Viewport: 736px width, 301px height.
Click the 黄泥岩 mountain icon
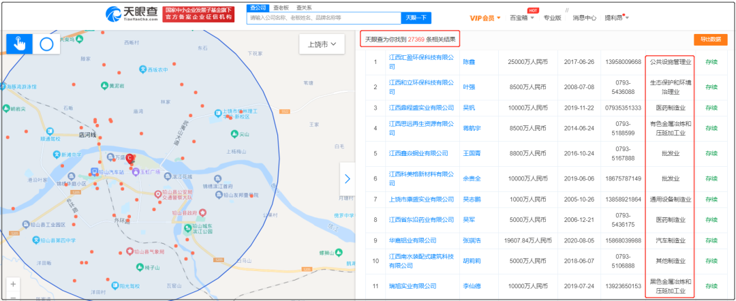point(104,86)
